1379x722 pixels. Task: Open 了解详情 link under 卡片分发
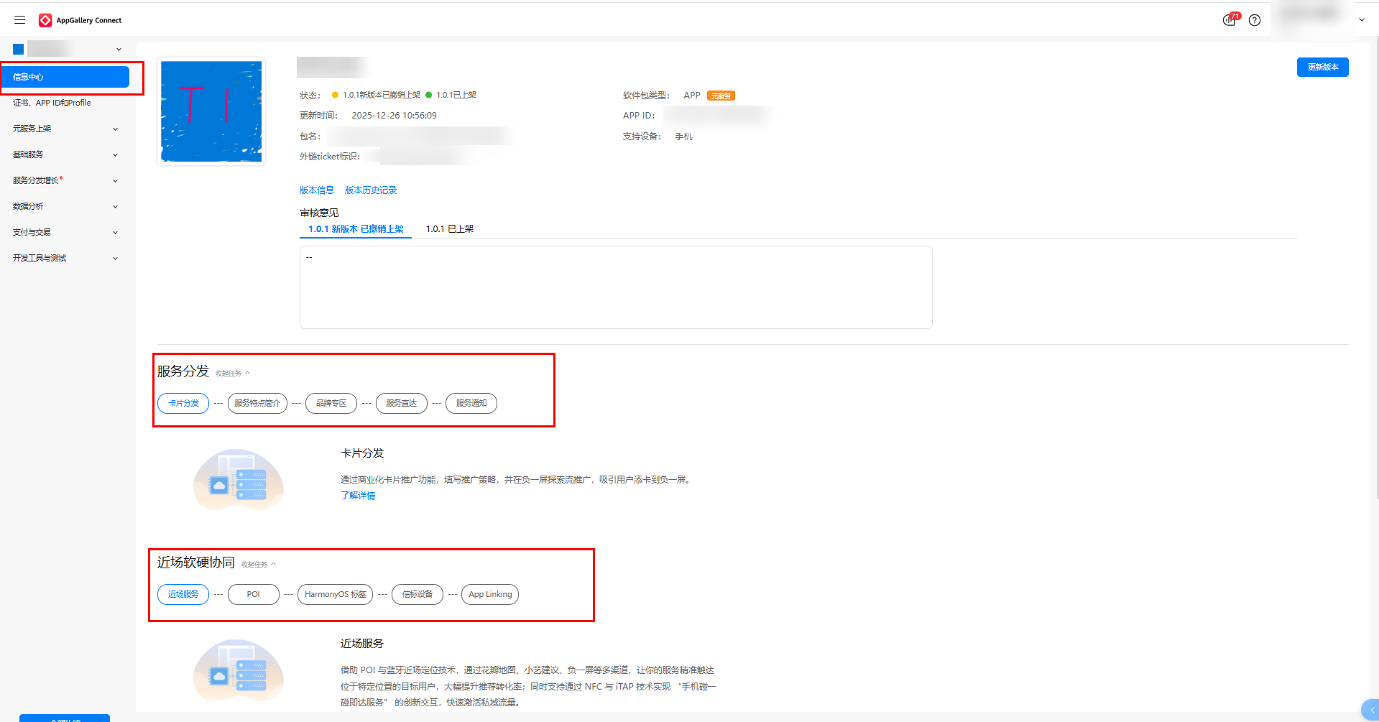pos(358,495)
